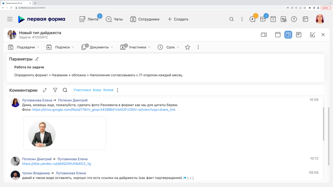Click the Создать create button
This screenshot has height=187, width=333.
click(x=178, y=19)
